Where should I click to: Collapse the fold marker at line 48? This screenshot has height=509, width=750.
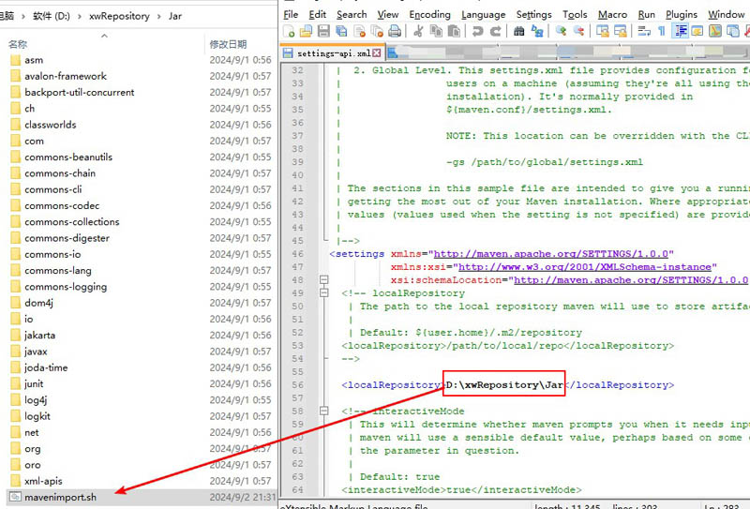(x=323, y=280)
